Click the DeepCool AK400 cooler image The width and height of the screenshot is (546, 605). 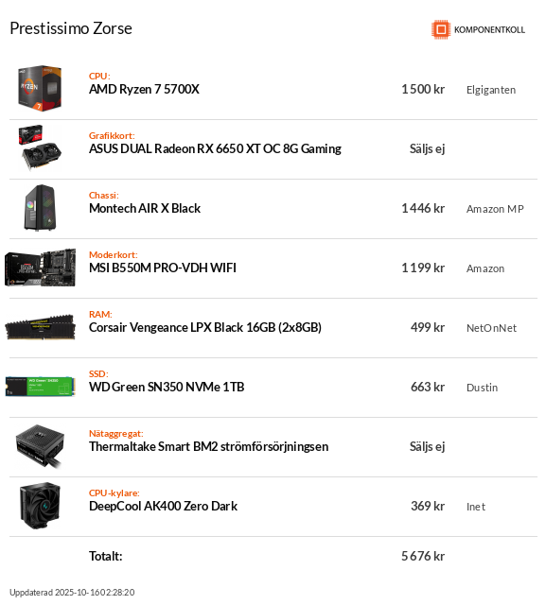point(40,506)
